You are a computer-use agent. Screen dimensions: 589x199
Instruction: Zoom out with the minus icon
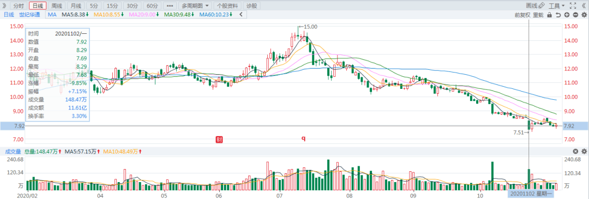coord(575,15)
